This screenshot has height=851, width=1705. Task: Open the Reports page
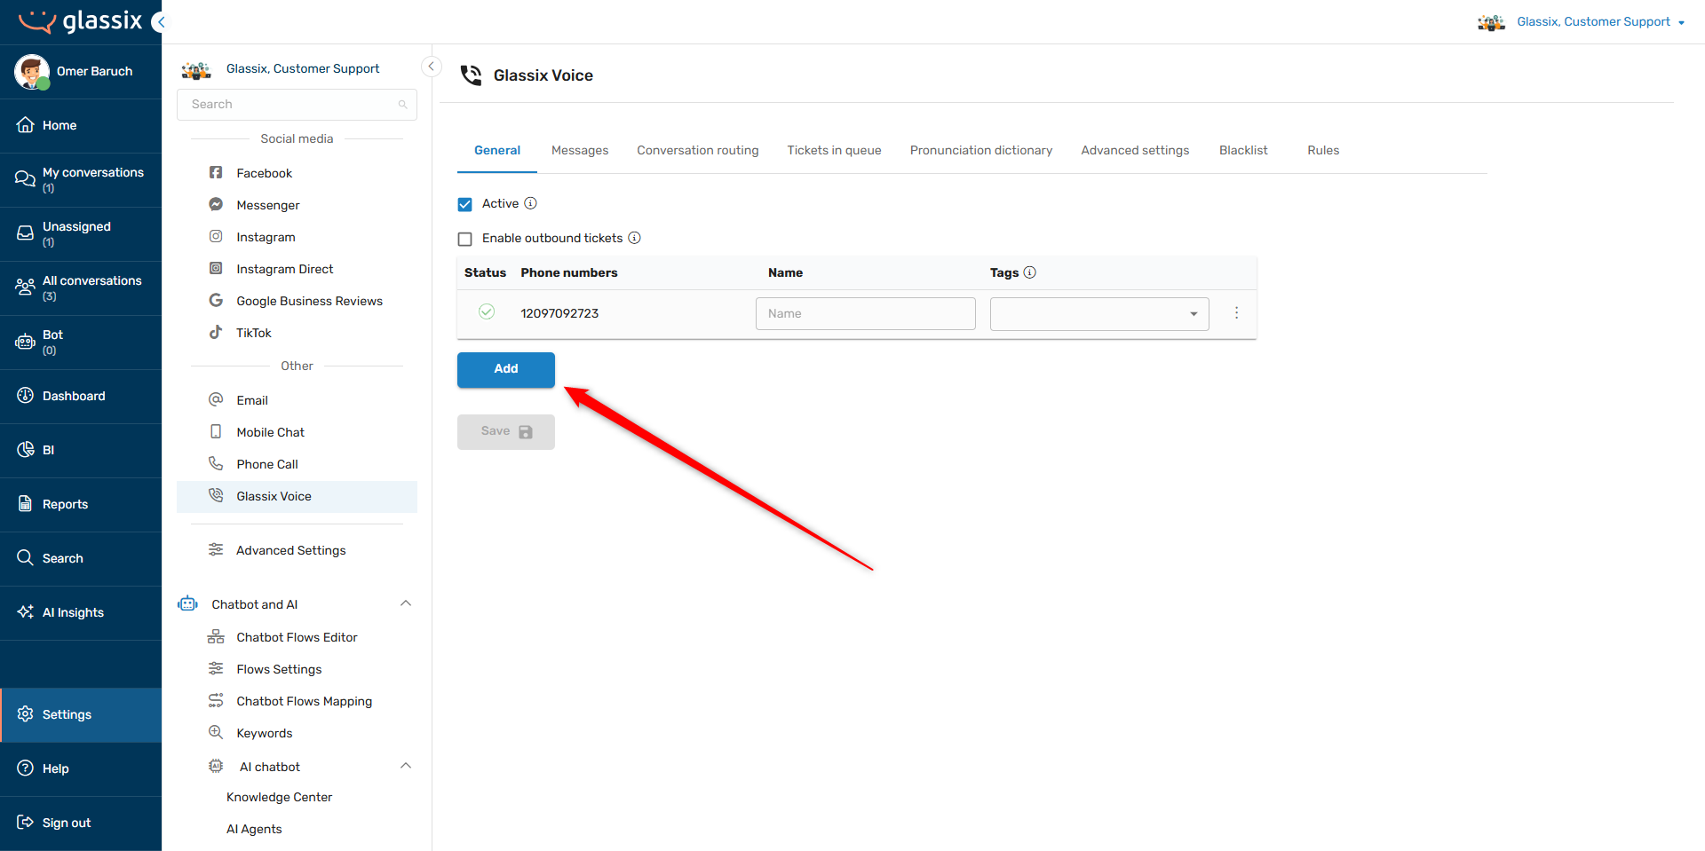[81, 504]
